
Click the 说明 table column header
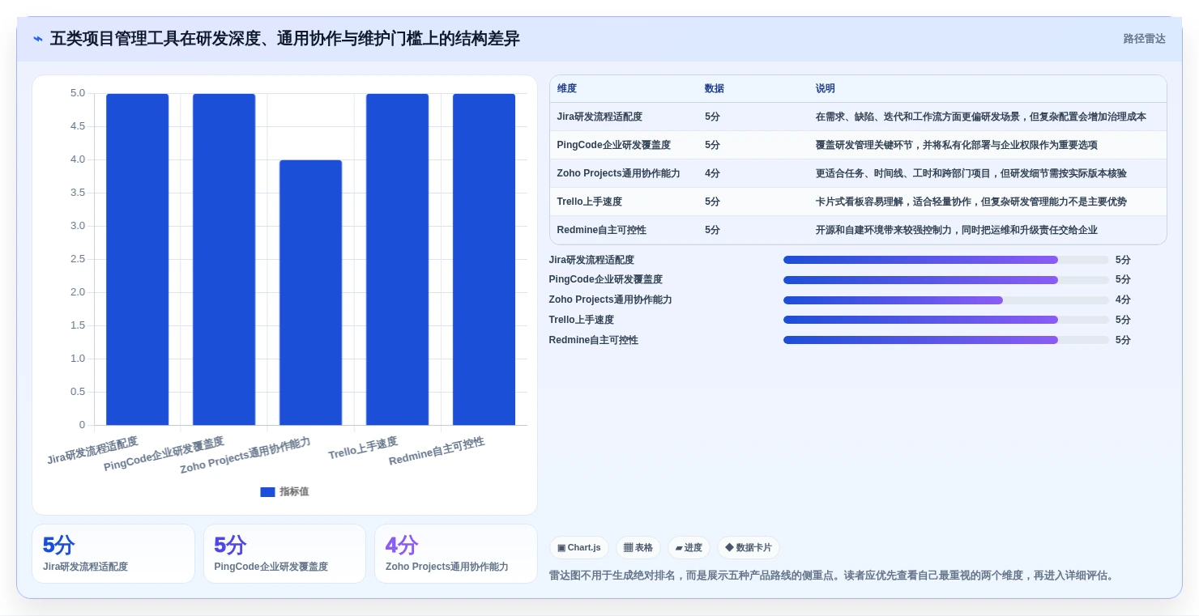click(x=826, y=89)
